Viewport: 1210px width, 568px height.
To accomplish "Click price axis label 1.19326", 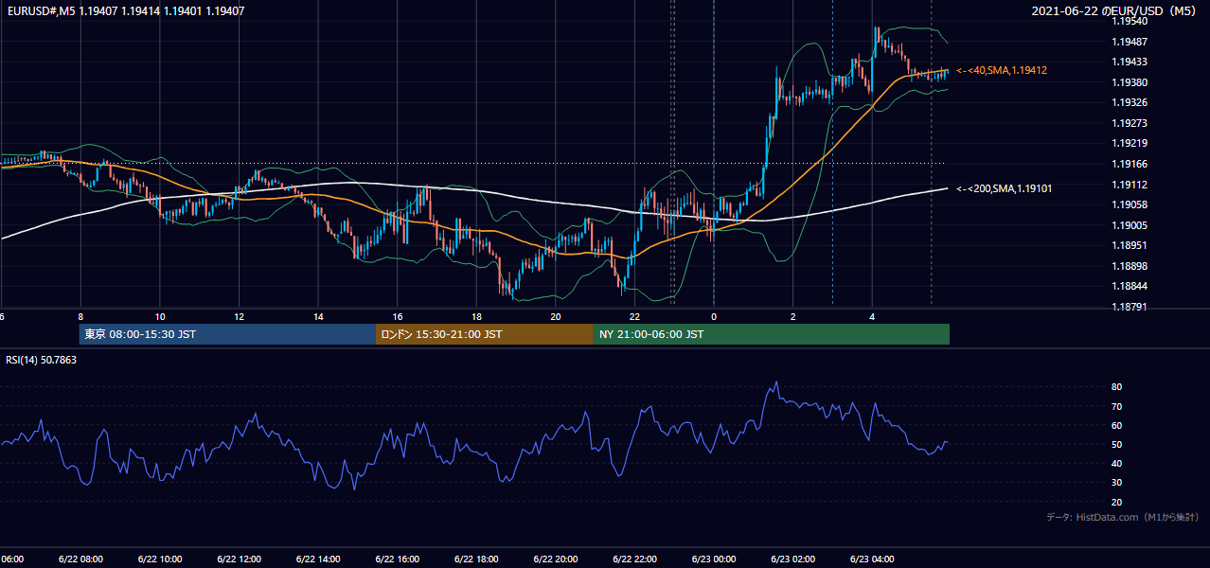I will [1129, 102].
